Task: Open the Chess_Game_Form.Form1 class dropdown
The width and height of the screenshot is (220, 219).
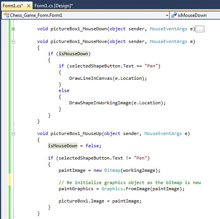Action: tap(167, 15)
